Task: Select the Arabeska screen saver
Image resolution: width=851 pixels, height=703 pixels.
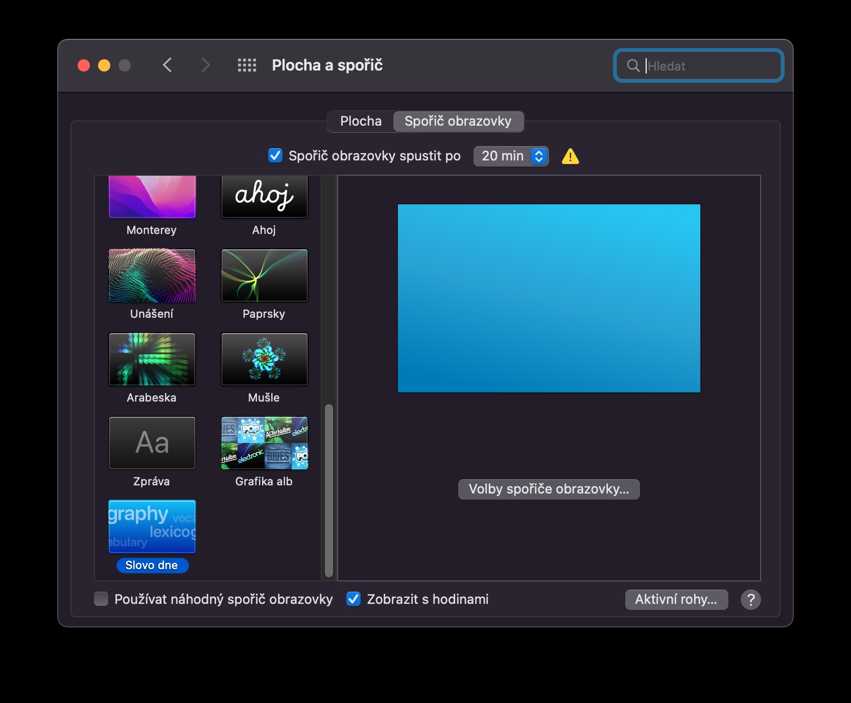Action: [x=152, y=359]
